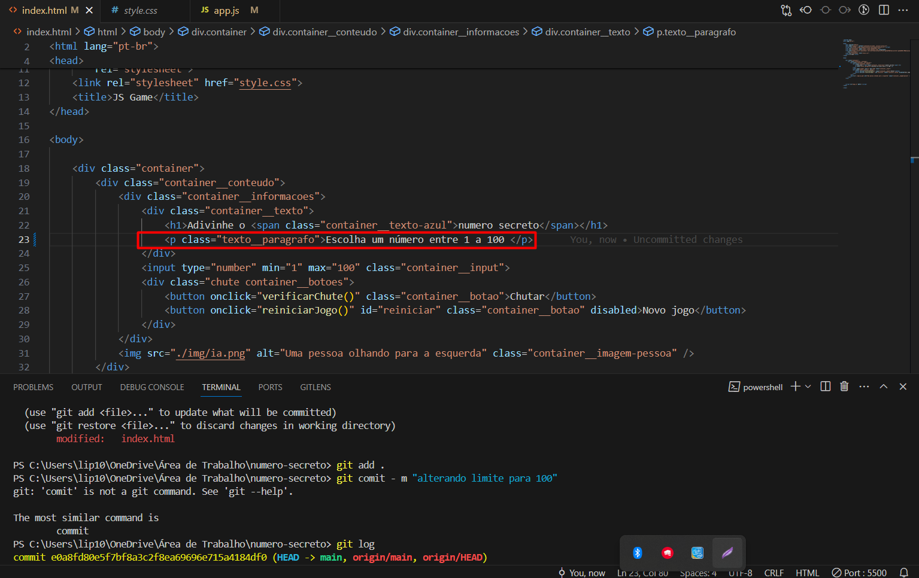The width and height of the screenshot is (919, 578).
Task: Click div.container breadcrumb element
Action: click(213, 32)
